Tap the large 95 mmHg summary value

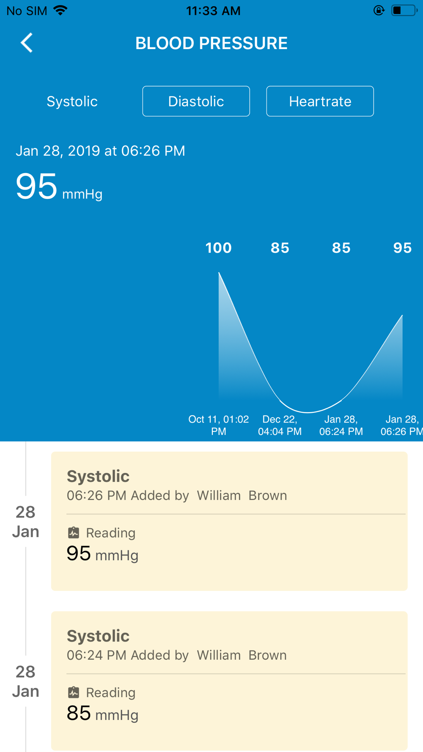pyautogui.click(x=59, y=187)
